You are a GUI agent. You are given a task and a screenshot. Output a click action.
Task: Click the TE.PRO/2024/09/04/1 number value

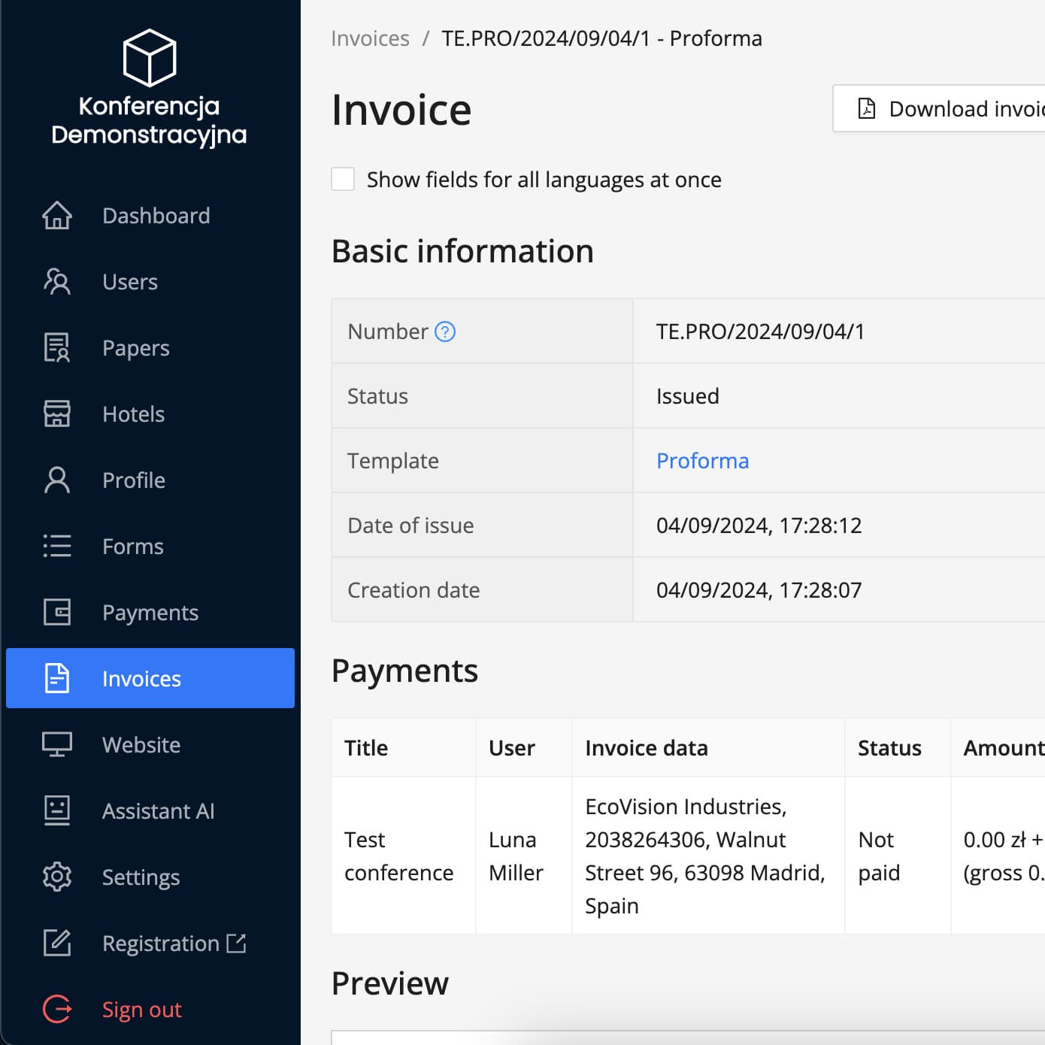[x=760, y=332]
